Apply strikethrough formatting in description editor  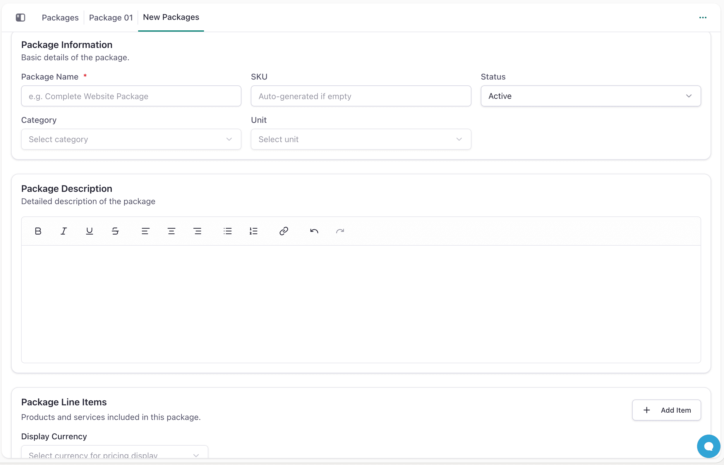[x=115, y=231]
